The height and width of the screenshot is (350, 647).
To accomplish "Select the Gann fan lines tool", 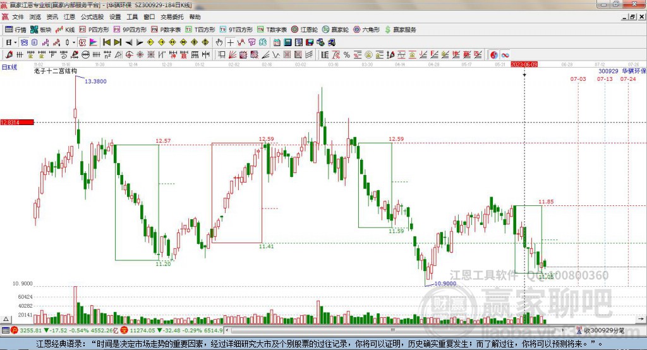I will coord(233,54).
